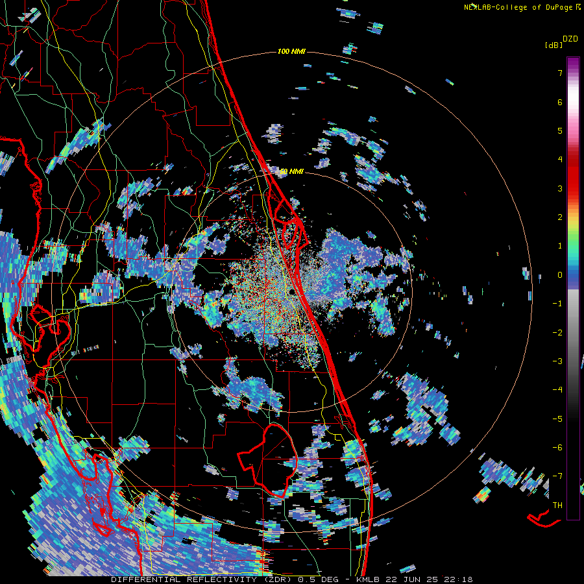This screenshot has width=584, height=584.
Task: Click the 100 NMI range ring label
Action: (291, 51)
